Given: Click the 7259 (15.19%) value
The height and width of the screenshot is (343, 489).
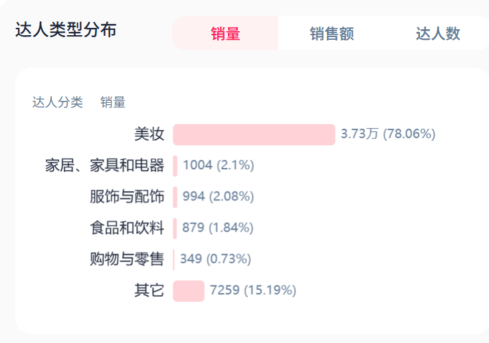Looking at the screenshot, I should tap(253, 291).
